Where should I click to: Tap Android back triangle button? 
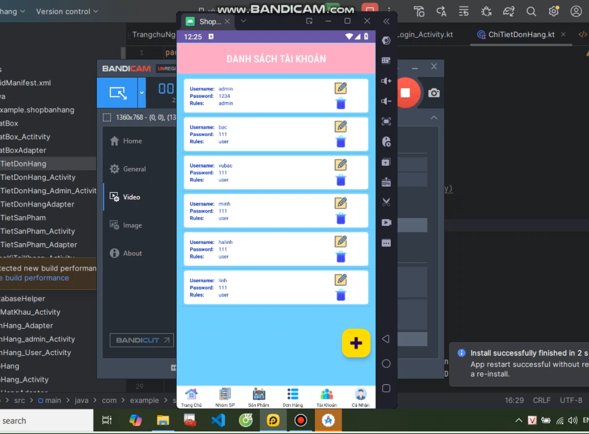tap(386, 339)
